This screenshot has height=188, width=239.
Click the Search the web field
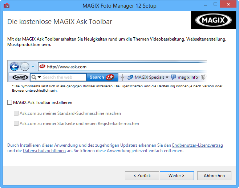coord(64,77)
